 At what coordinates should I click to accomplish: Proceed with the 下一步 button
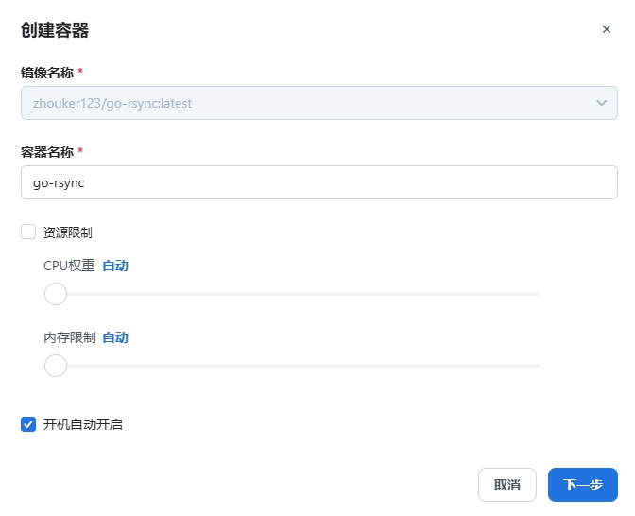pos(582,485)
